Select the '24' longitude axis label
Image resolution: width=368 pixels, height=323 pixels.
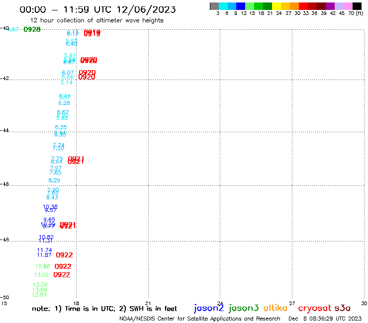[x=220, y=303]
